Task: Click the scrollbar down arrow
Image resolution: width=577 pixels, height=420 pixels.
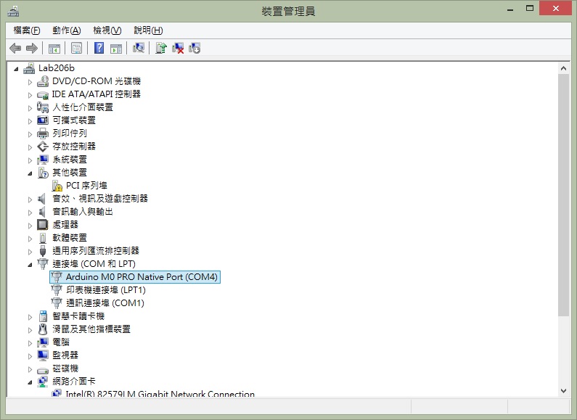Action: [563, 390]
